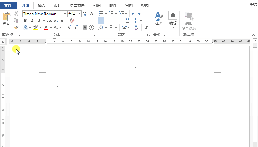
Task: Center align the paragraph
Action: 108,21
